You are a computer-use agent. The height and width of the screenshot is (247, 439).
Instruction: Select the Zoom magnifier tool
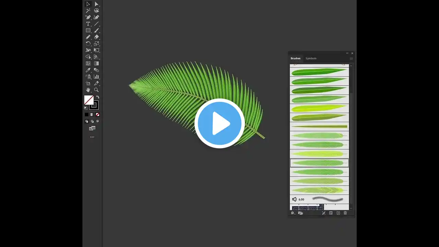coord(96,90)
